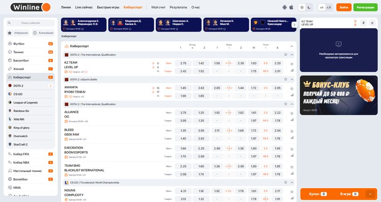Screen dimensions: 381x202
Task: Open the Android app download icon
Action: click(x=285, y=7)
